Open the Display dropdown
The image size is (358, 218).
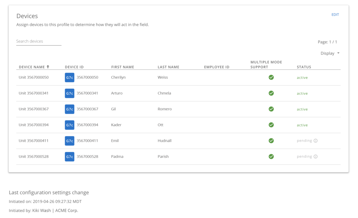pyautogui.click(x=329, y=53)
